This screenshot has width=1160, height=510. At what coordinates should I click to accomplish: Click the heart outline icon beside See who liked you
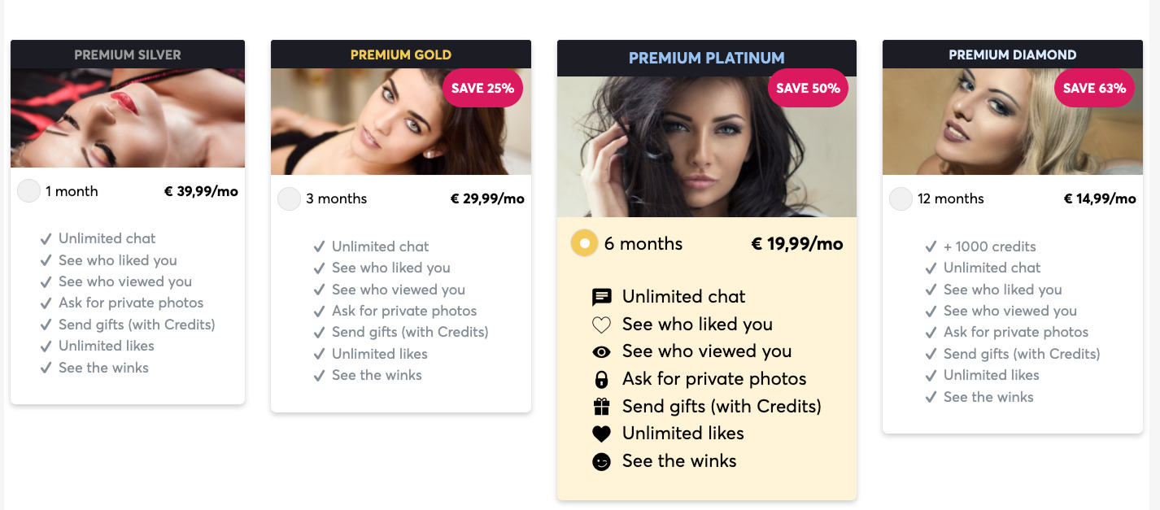point(600,324)
